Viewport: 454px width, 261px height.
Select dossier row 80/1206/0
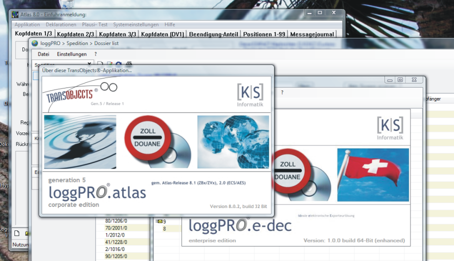click(x=116, y=221)
